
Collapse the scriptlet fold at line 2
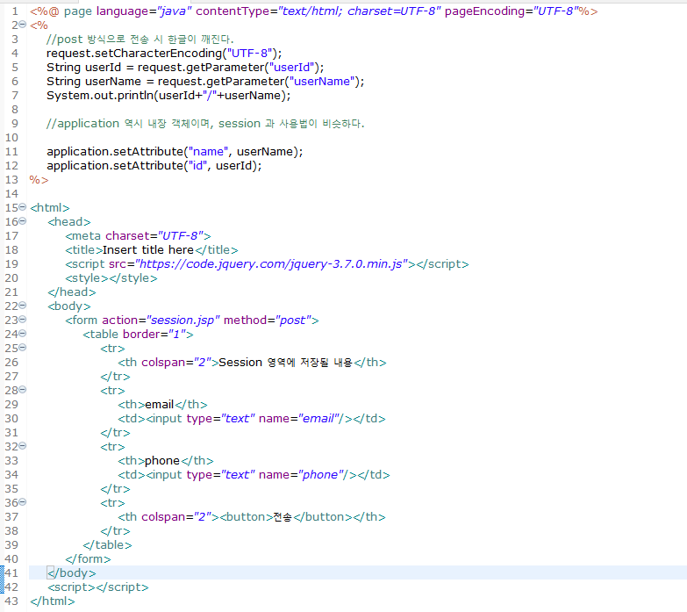coord(23,25)
